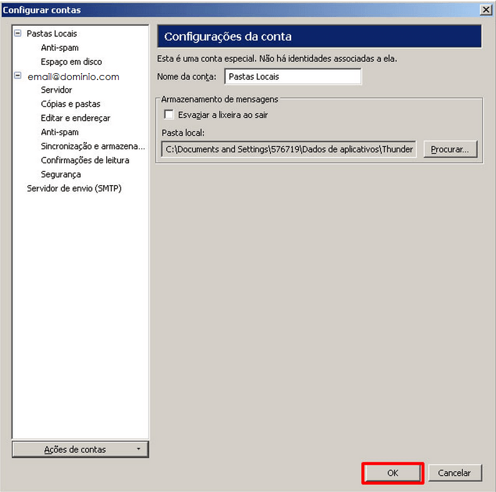Image resolution: width=496 pixels, height=492 pixels.
Task: Confirm with the OK button
Action: tap(393, 473)
